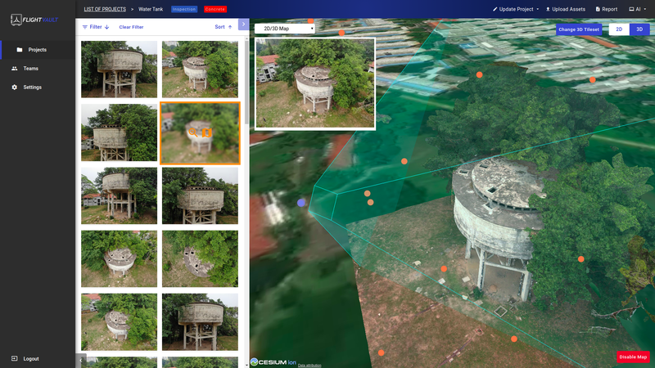655x368 pixels.
Task: Go to LIST OF PROJECTS breadcrumb
Action: [x=105, y=9]
